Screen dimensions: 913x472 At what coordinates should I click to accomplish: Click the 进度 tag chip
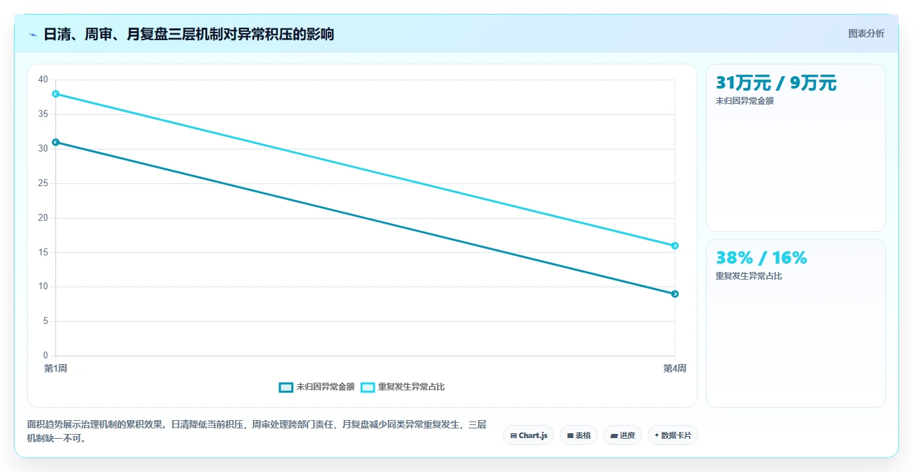point(623,435)
